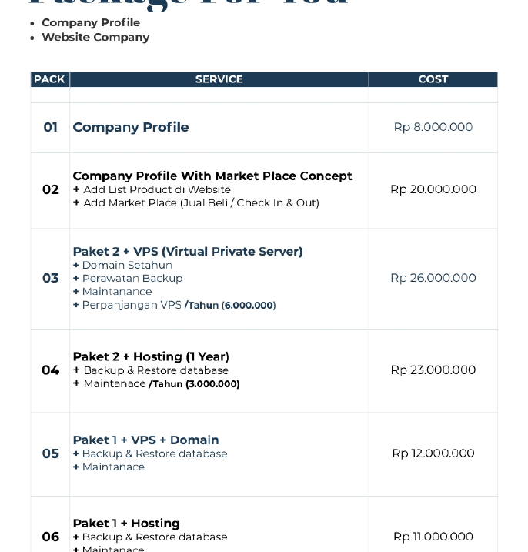Select the "Add List Product di Website" line
This screenshot has width=528, height=552.
coord(156,189)
